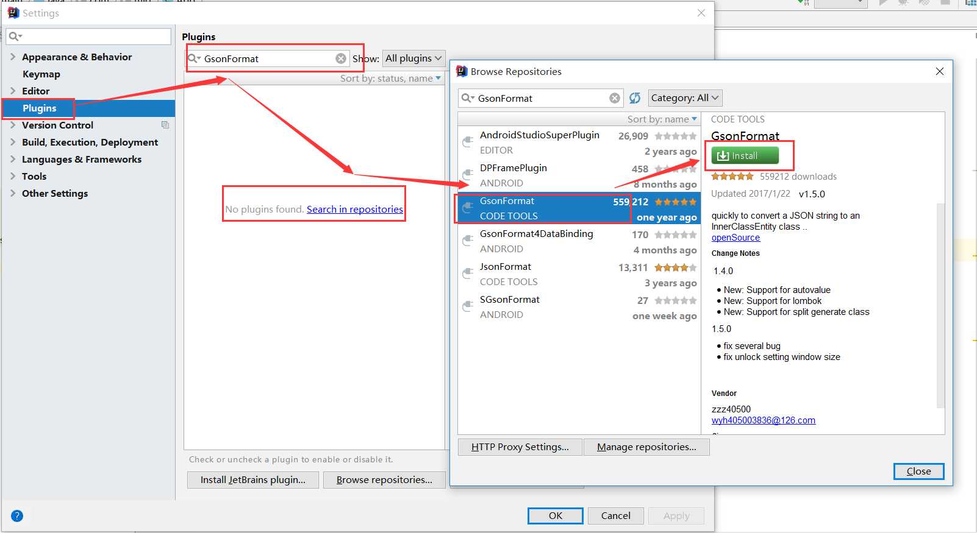This screenshot has height=533, width=977.
Task: Click the HTTP Proxy Settings button
Action: click(x=520, y=447)
